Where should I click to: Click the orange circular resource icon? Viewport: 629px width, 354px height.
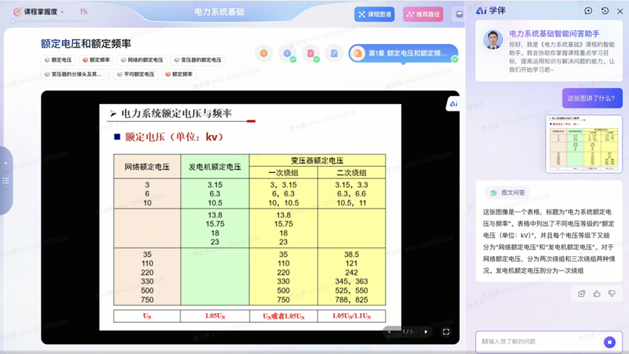coord(264,53)
